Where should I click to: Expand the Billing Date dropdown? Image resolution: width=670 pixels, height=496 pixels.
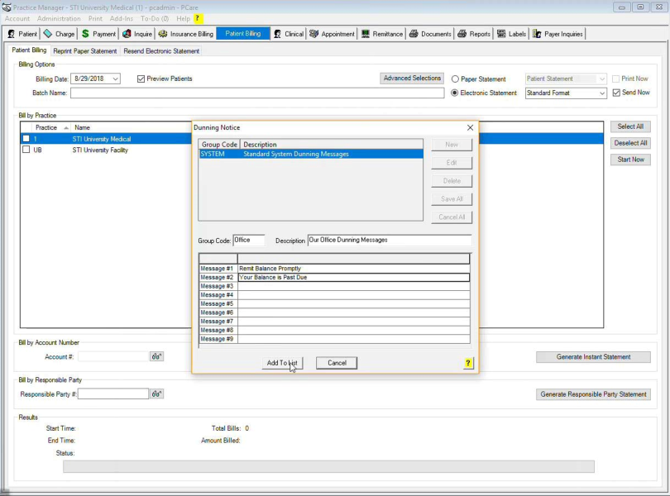[115, 79]
